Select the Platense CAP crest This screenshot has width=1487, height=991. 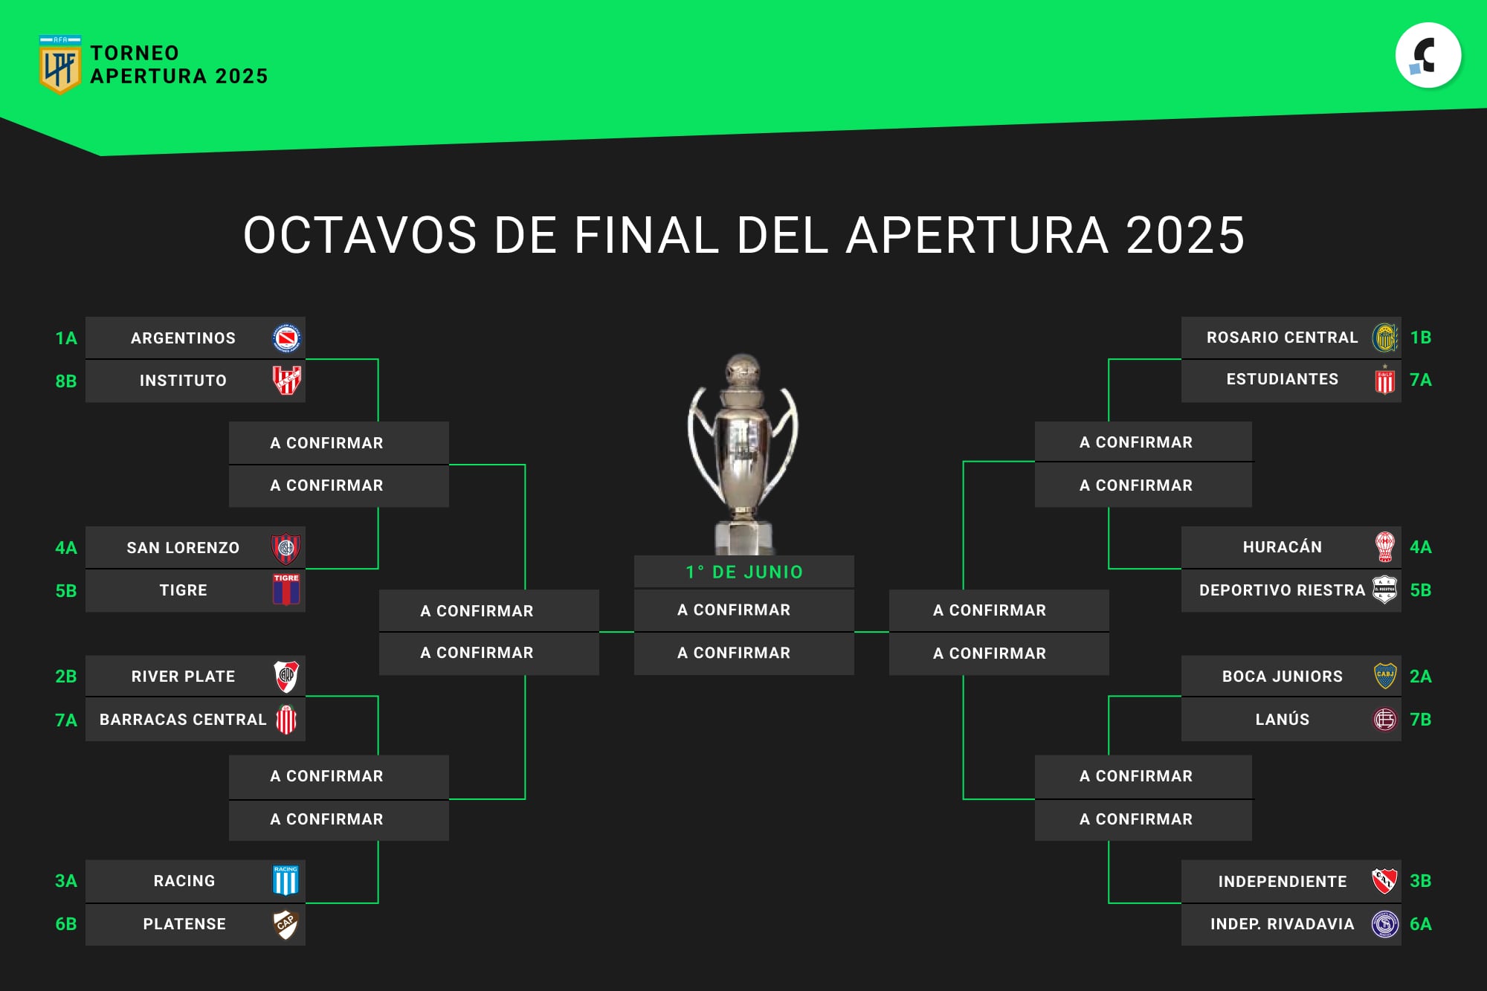click(286, 924)
